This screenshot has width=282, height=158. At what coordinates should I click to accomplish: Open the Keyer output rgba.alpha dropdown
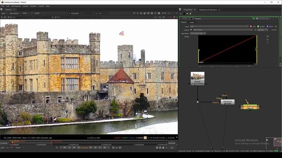(x=223, y=30)
